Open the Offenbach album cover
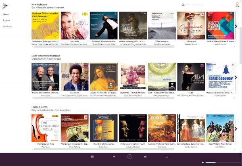Viewport: 242px width, 166px height. click(191, 25)
